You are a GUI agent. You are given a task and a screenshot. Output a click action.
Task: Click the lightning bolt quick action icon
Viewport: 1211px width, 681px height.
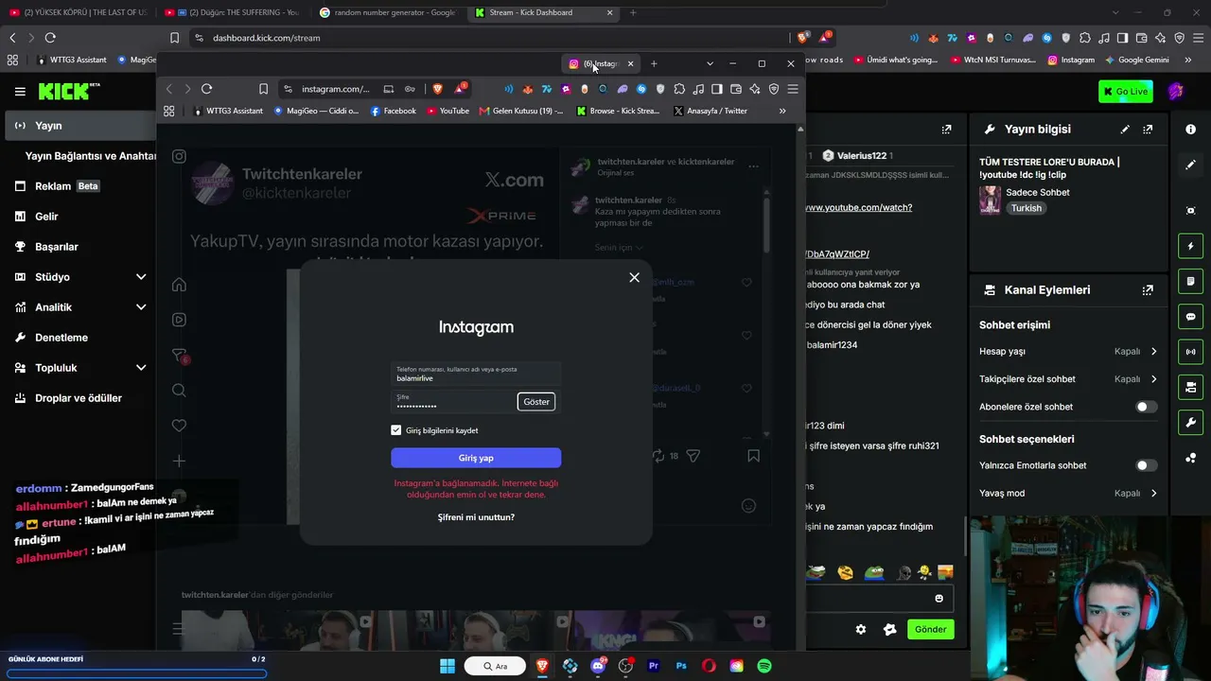coord(1190,247)
